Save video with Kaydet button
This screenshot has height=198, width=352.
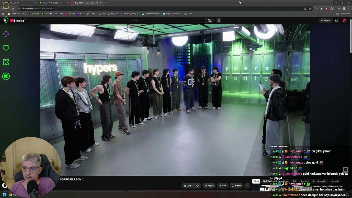[237, 186]
